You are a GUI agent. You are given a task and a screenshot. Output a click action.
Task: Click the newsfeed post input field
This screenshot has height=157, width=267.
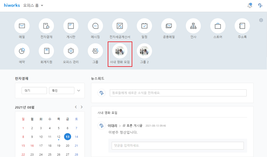[178, 93]
